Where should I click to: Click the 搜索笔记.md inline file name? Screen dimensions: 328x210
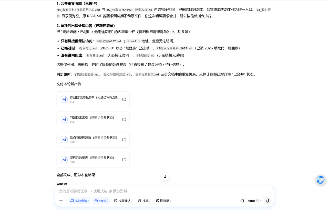(x=88, y=48)
